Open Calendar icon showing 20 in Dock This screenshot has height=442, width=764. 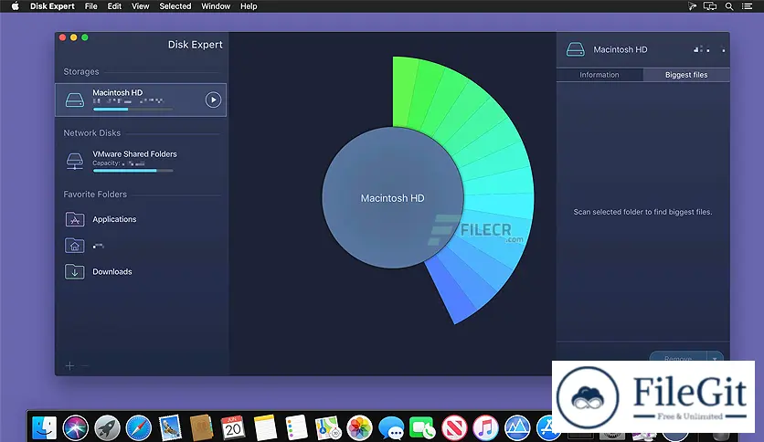pos(233,428)
